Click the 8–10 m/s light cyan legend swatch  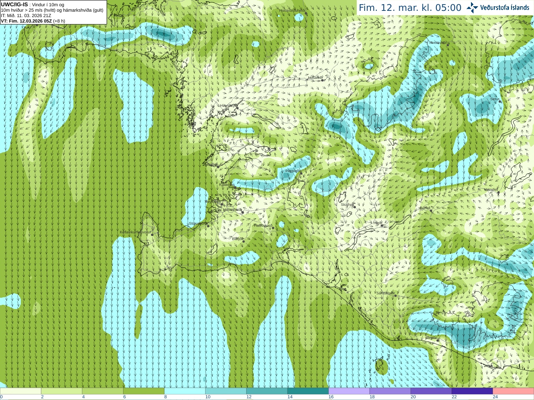click(x=185, y=391)
